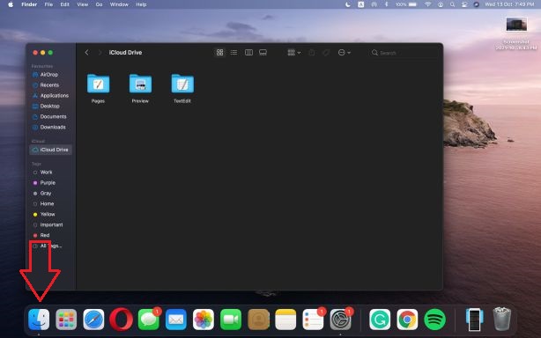
Task: Click the Share button in Finder toolbar
Action: click(x=312, y=52)
